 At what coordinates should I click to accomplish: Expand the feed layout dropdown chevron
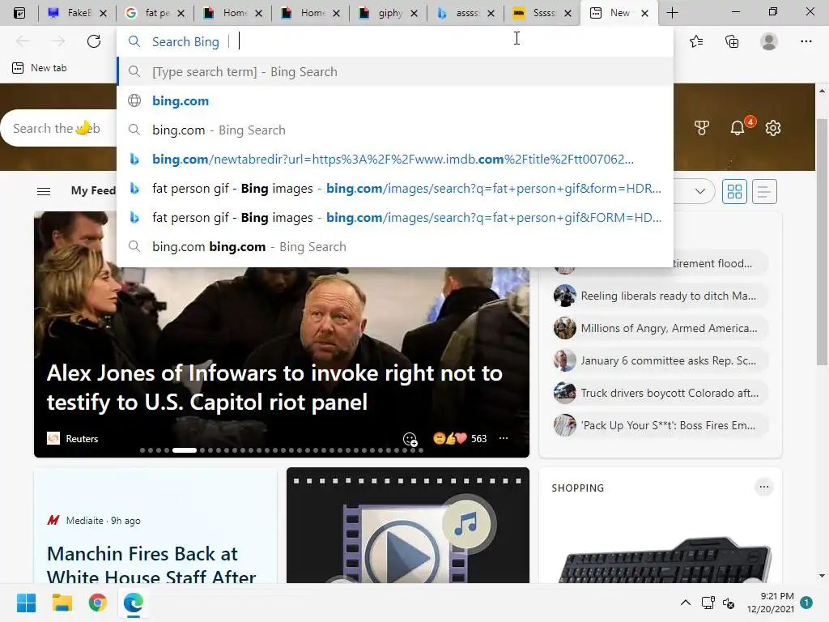point(700,191)
